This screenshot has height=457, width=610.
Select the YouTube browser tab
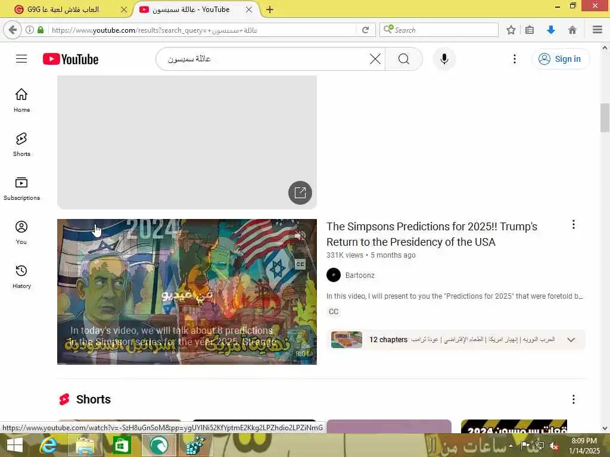tap(191, 10)
